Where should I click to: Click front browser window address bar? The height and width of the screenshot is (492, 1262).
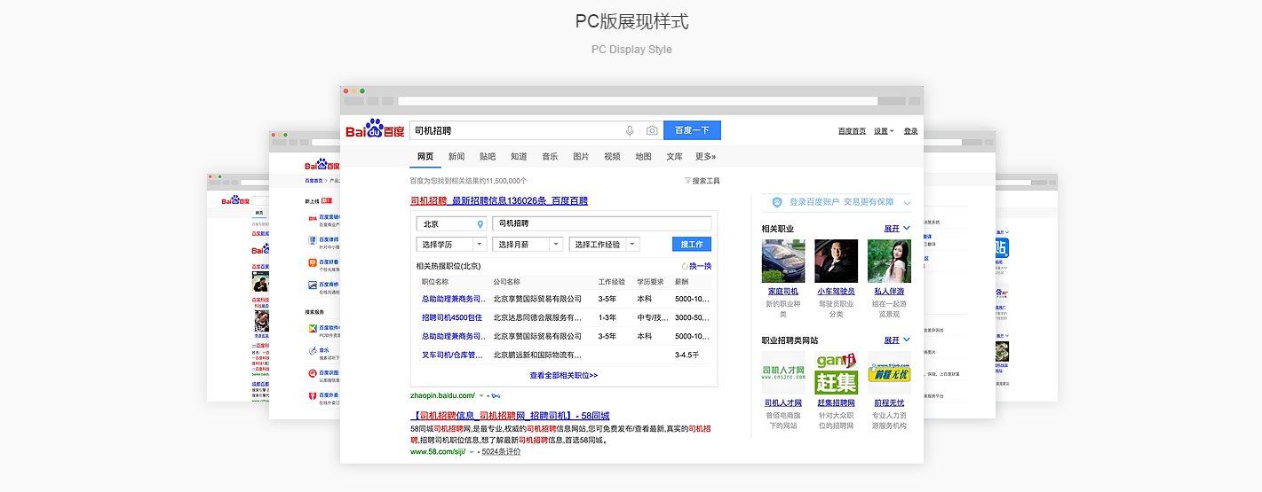point(638,101)
